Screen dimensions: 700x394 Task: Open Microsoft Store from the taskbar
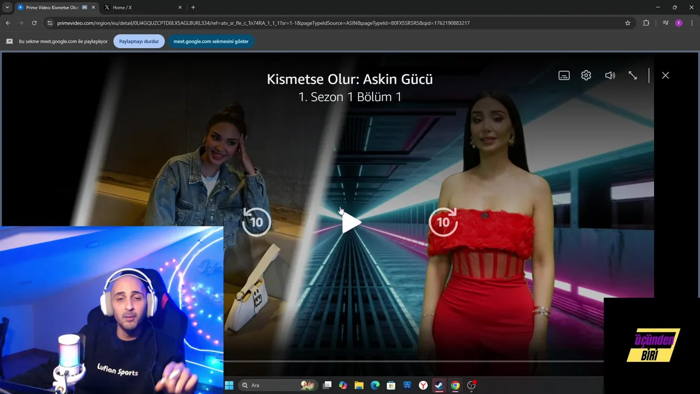[391, 385]
